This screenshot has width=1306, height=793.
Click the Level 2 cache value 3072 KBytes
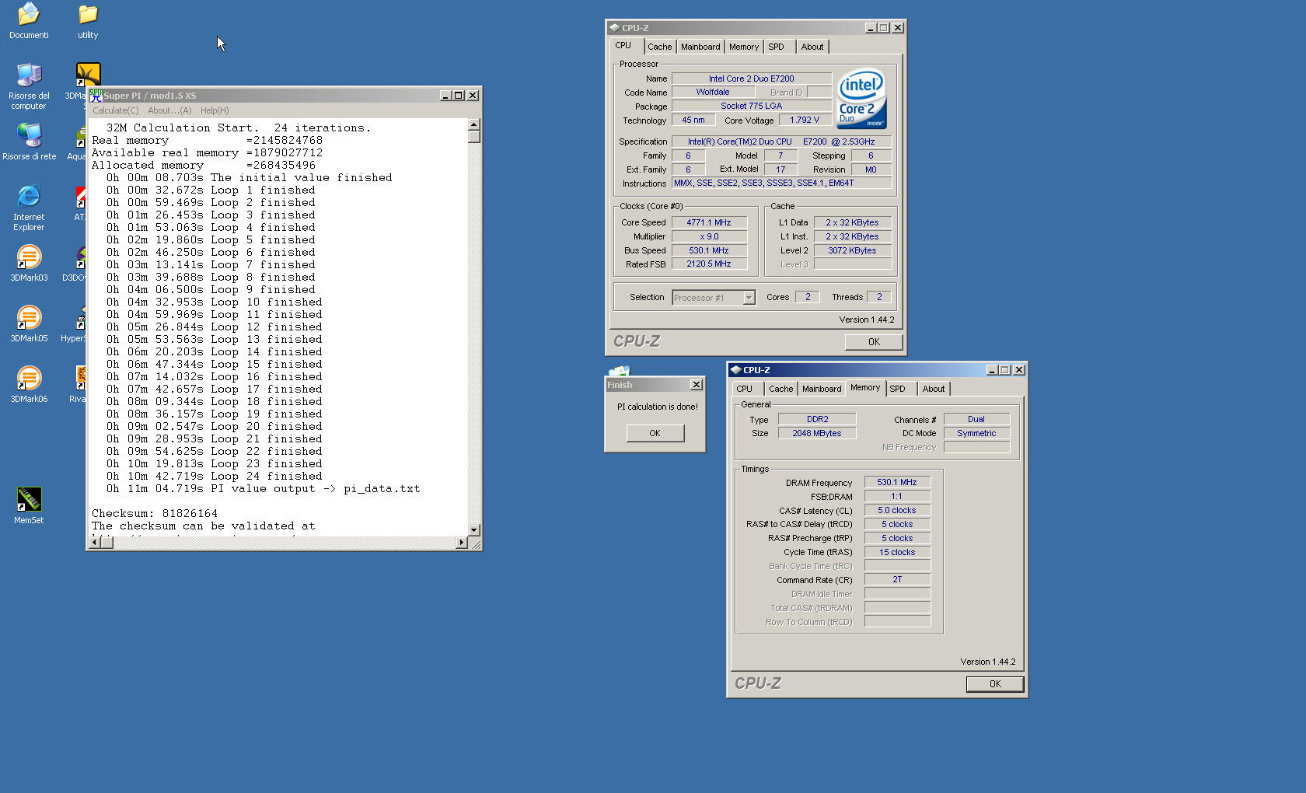coord(852,250)
